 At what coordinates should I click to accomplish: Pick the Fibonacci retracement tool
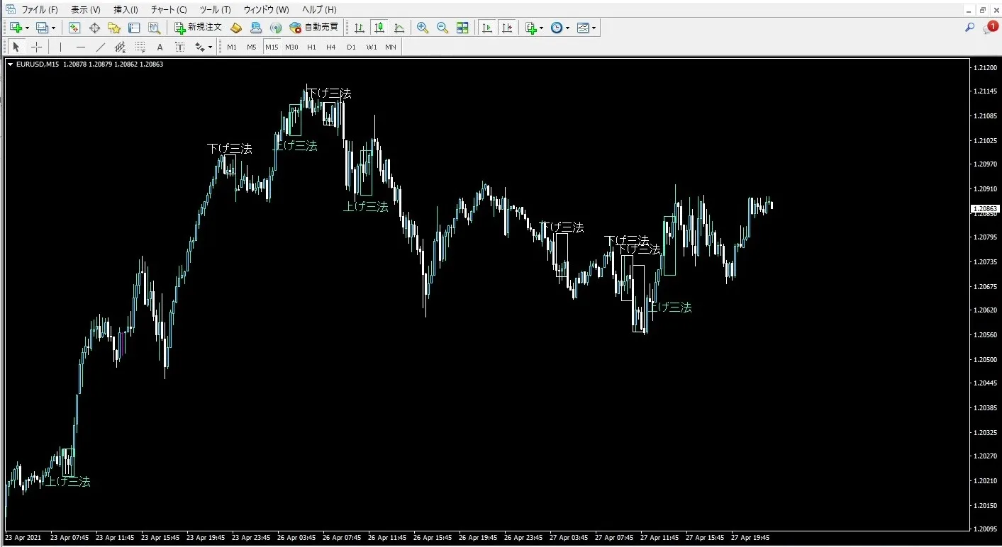[x=140, y=47]
